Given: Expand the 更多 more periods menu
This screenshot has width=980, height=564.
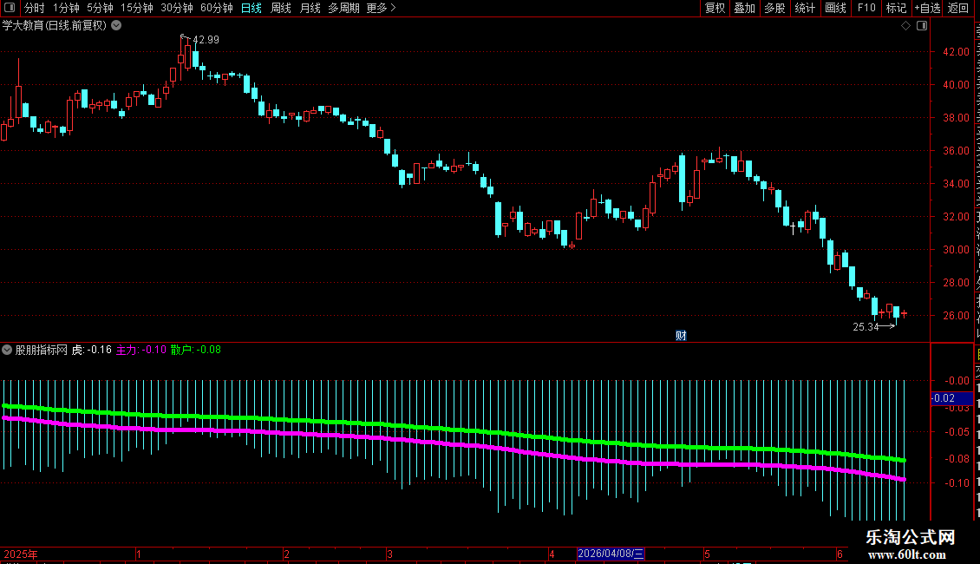Looking at the screenshot, I should [381, 8].
